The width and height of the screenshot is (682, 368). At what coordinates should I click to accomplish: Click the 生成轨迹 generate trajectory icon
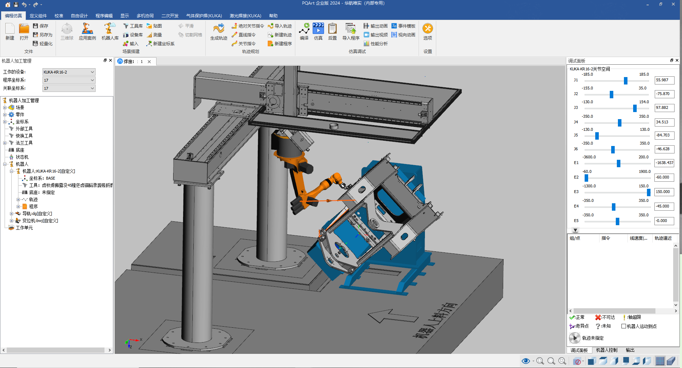click(x=218, y=31)
